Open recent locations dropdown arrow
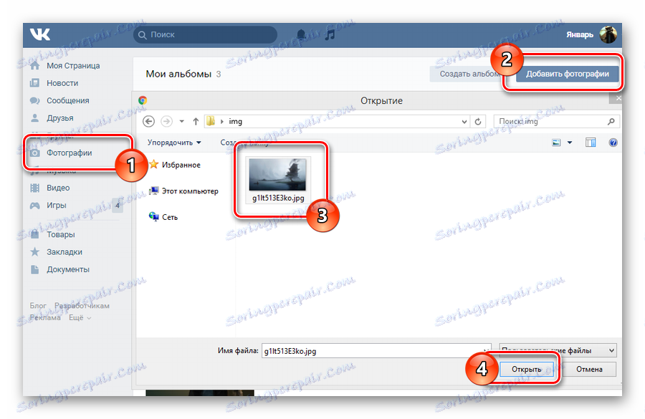This screenshot has width=645, height=419. point(181,122)
